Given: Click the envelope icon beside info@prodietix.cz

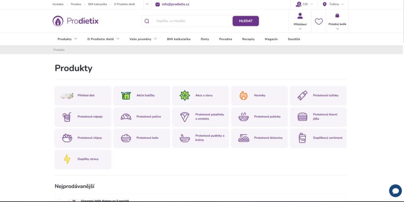Looking at the screenshot, I should tap(158, 4).
